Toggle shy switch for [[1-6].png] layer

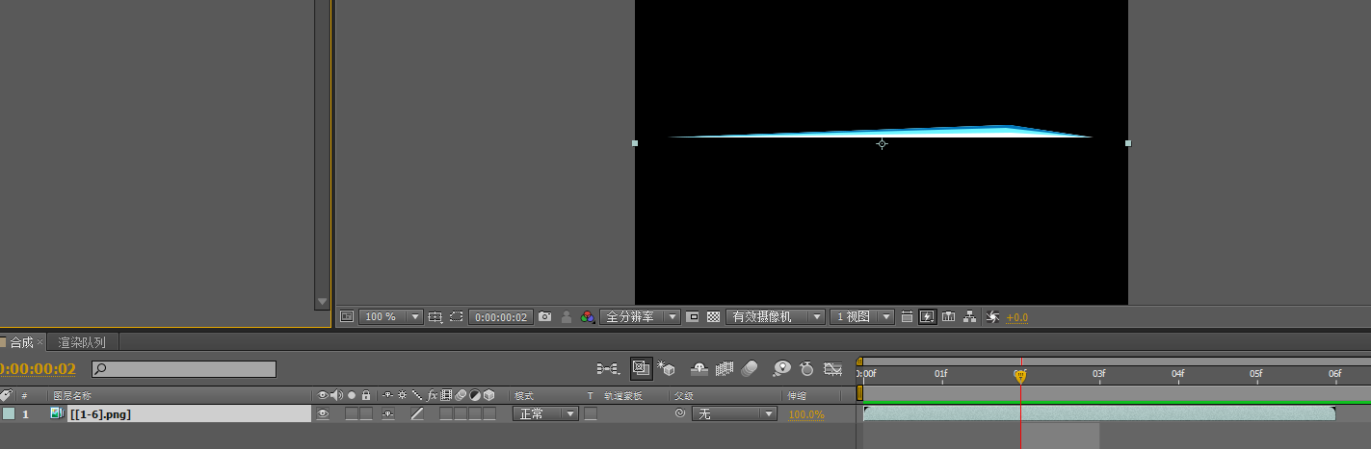coord(387,413)
